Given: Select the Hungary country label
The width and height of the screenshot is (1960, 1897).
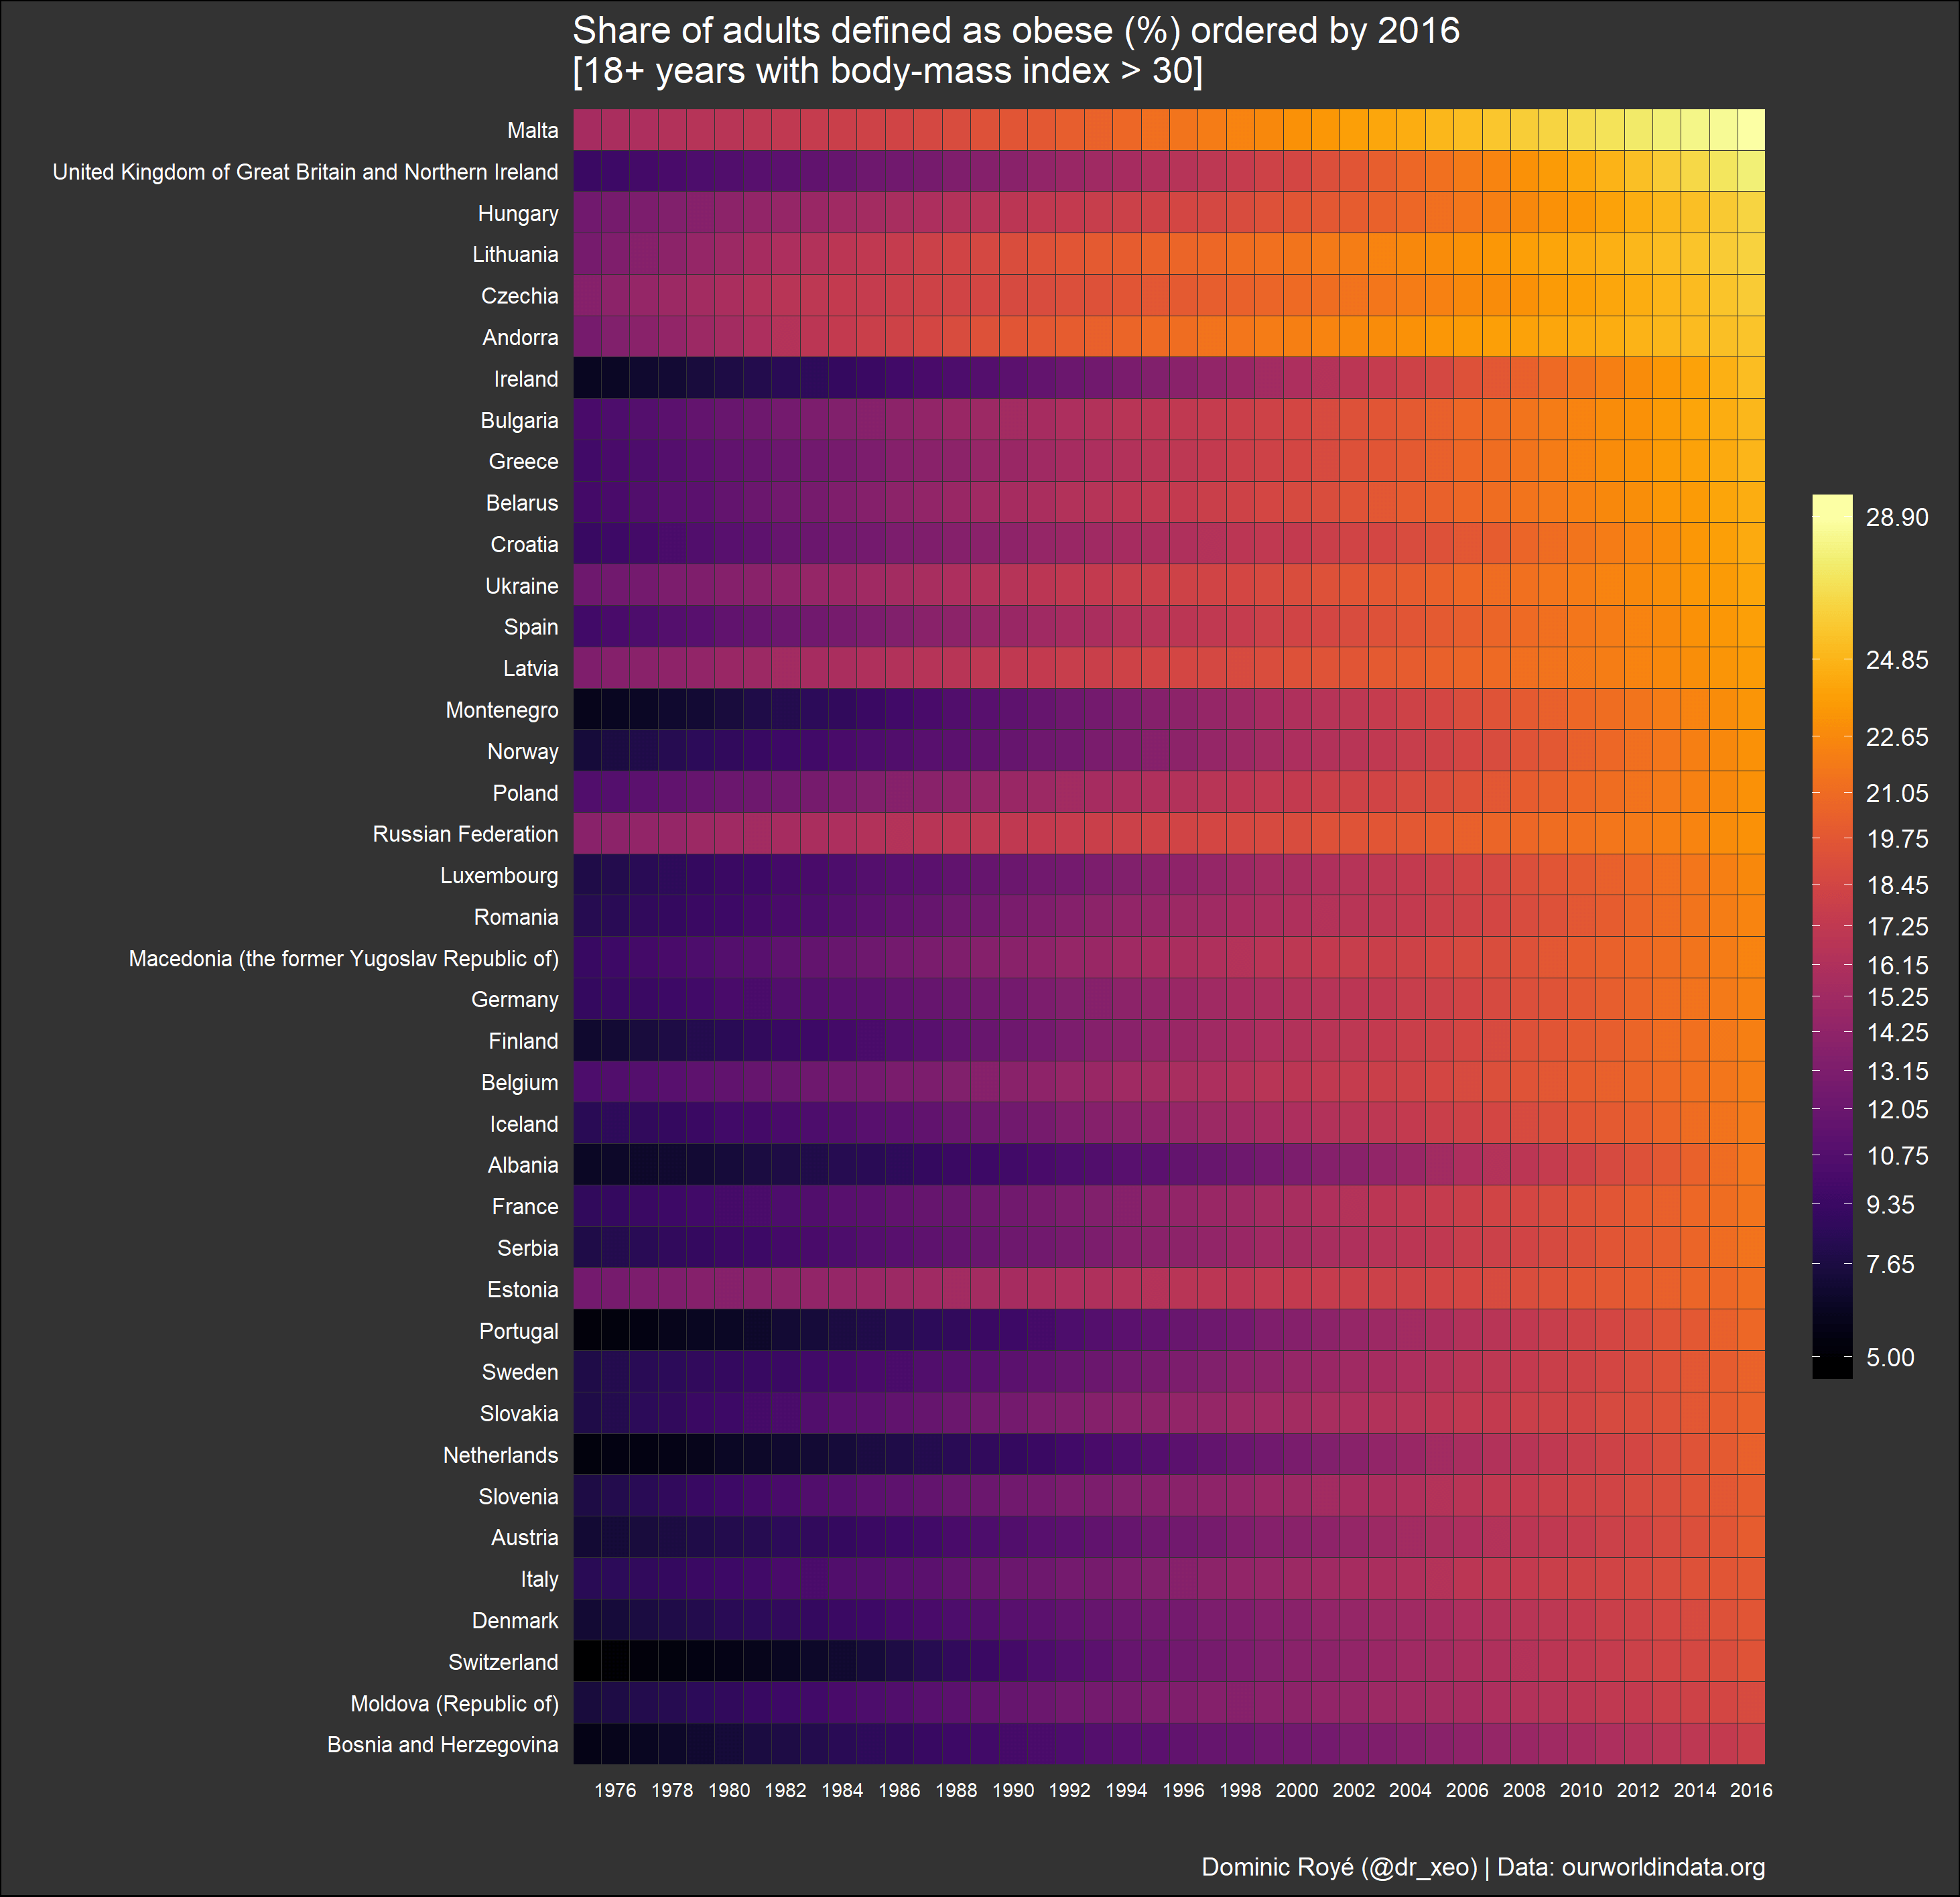Looking at the screenshot, I should [x=519, y=213].
